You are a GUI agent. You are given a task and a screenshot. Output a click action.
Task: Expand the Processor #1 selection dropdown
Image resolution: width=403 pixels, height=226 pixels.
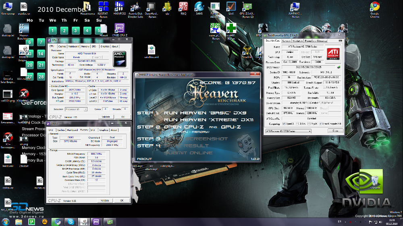pos(86,110)
